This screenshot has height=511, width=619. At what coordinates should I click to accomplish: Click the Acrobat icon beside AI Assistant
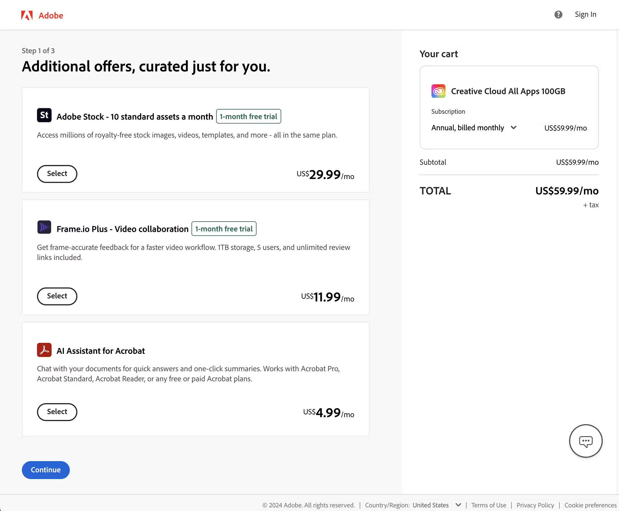44,350
